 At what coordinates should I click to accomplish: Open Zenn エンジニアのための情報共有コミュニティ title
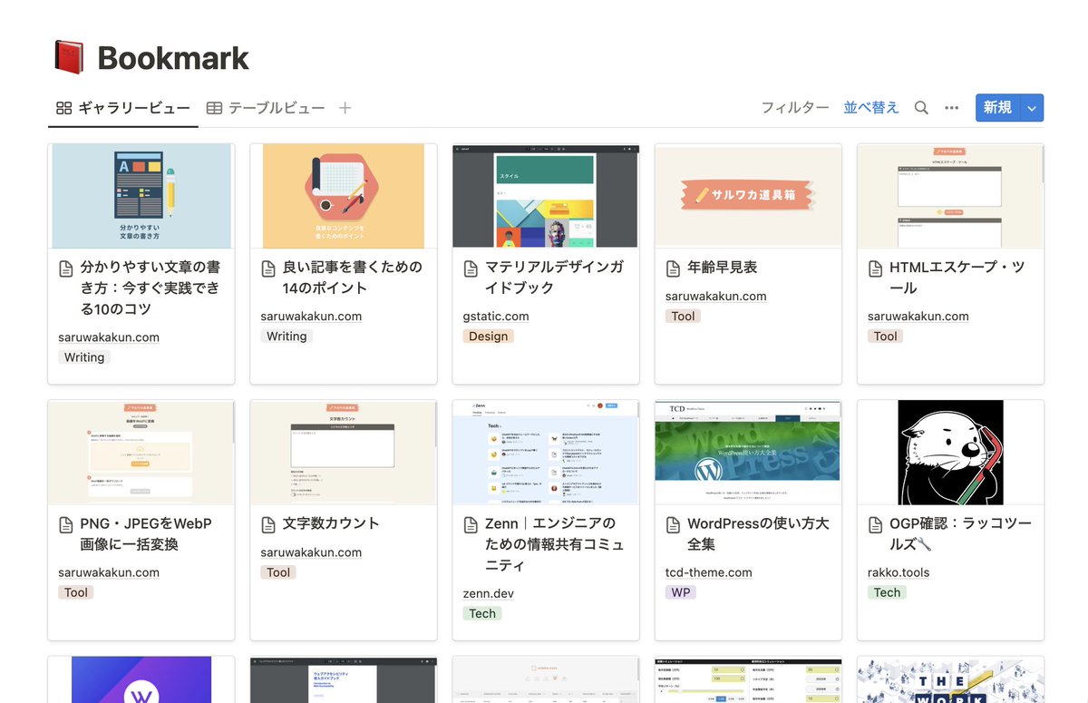coord(554,543)
